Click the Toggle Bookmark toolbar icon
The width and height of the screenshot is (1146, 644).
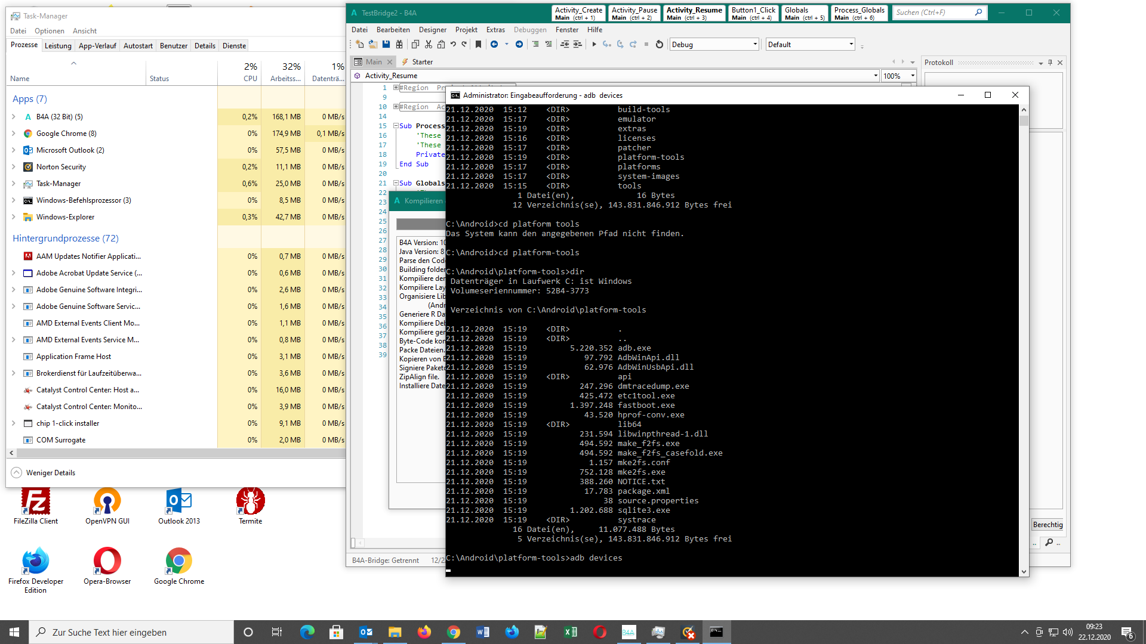pos(478,44)
